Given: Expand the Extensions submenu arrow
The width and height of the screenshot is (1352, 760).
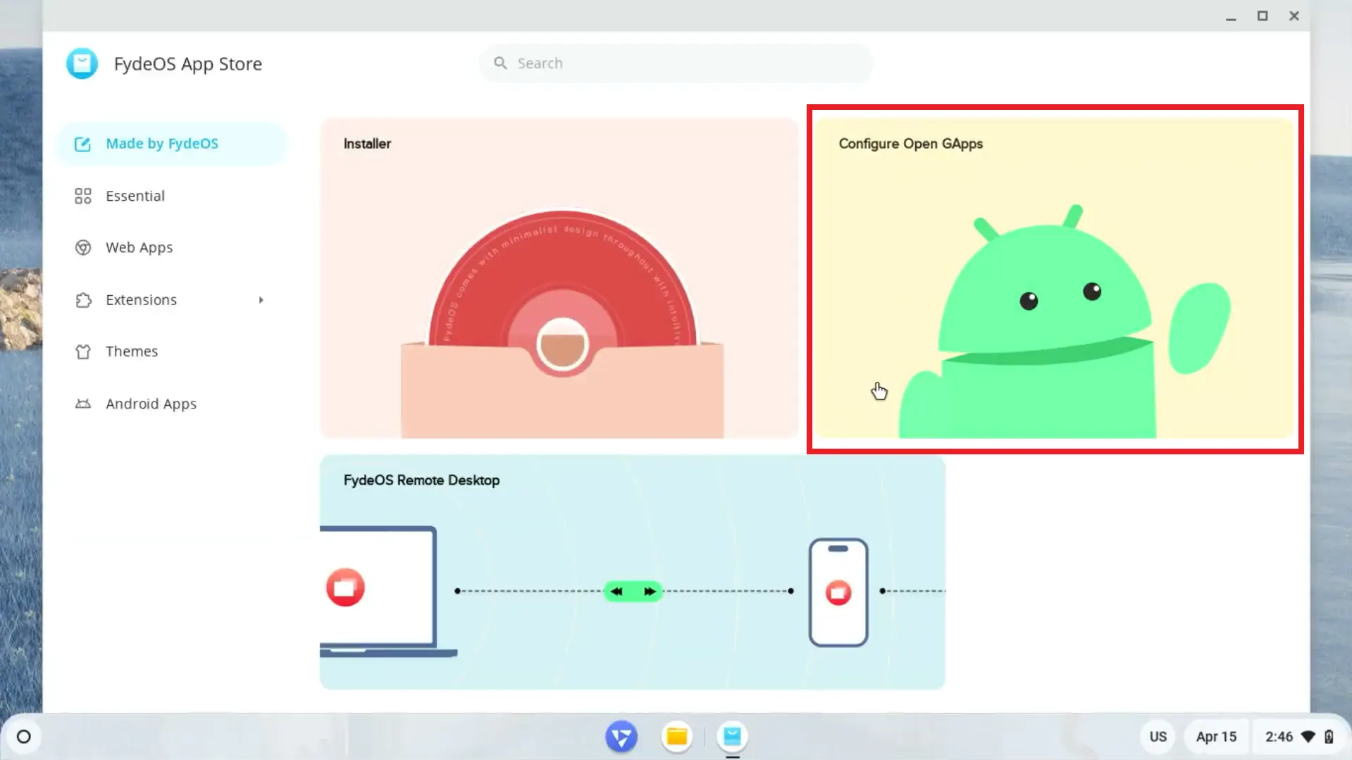Looking at the screenshot, I should coord(261,300).
